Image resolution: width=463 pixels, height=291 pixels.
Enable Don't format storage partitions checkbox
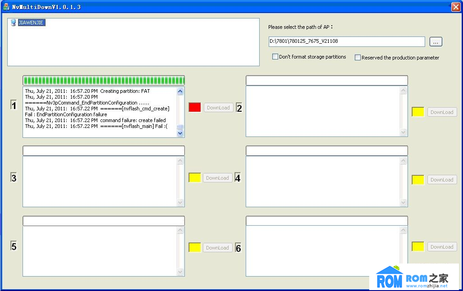coord(275,56)
